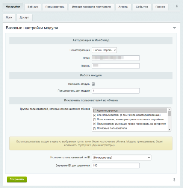Select [1] Администраторы in group list
183x188 pixels.
(x=130, y=111)
